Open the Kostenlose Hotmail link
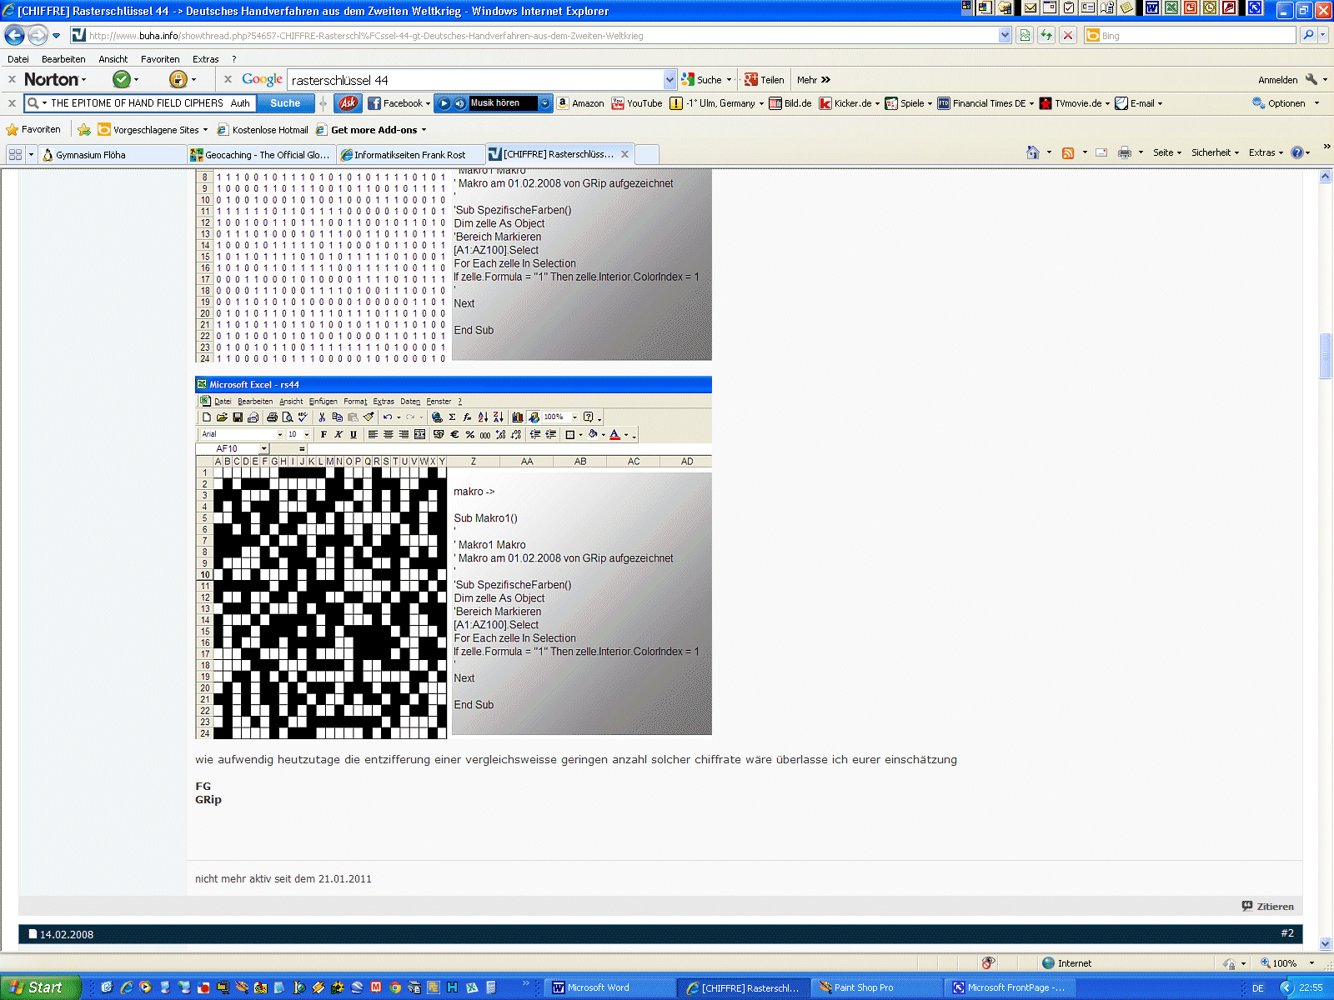 263,129
